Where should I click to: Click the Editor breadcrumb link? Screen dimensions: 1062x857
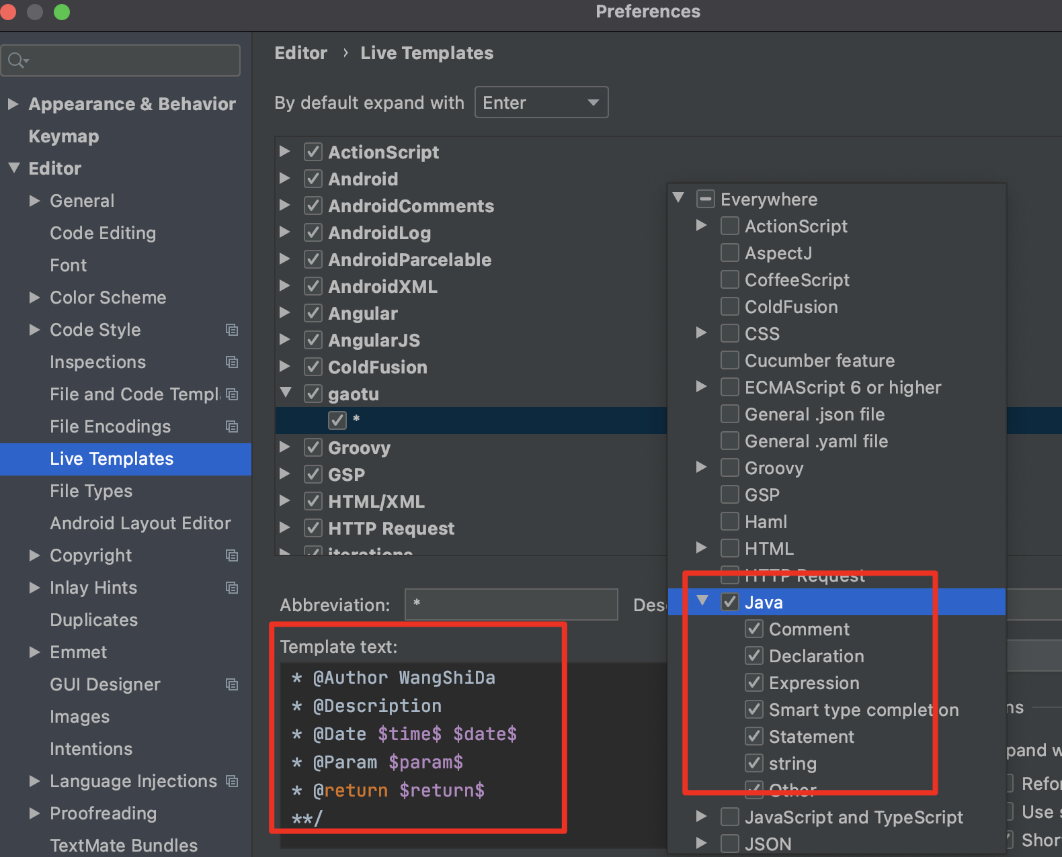pos(300,53)
